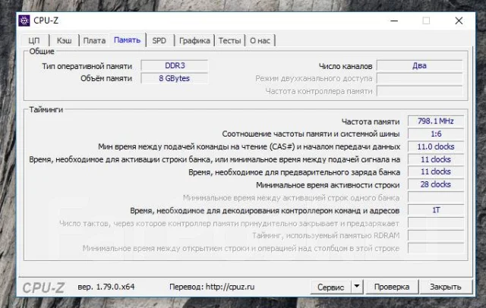This screenshot has width=486, height=308.
Task: Click the 798.1 MHz frequency field
Action: click(x=436, y=121)
